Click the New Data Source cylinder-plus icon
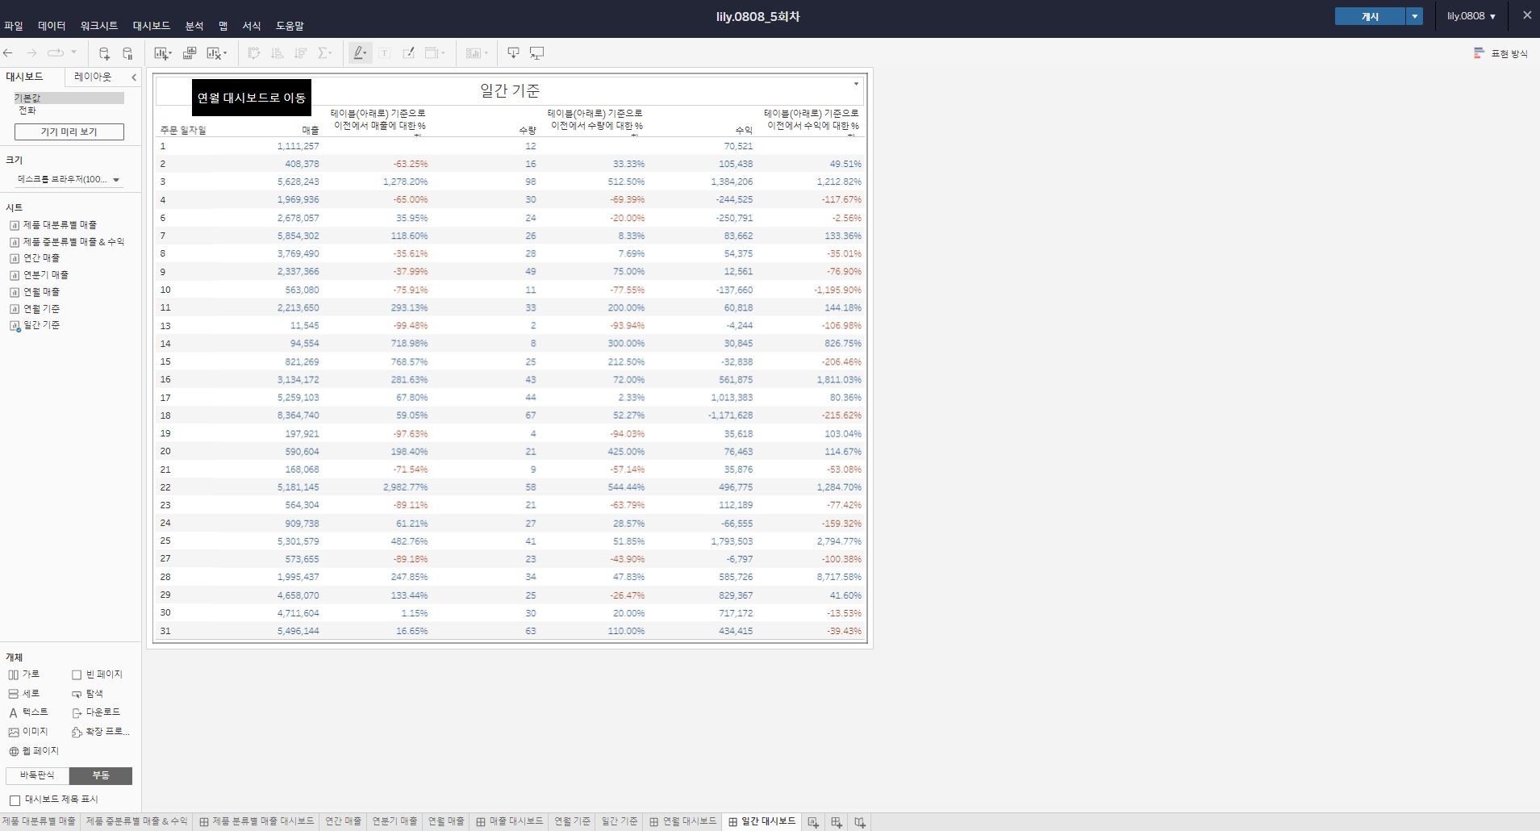Image resolution: width=1540 pixels, height=831 pixels. pos(104,53)
